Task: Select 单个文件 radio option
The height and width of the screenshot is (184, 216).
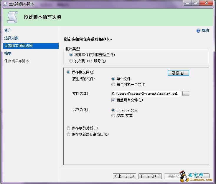Action: pos(113,79)
